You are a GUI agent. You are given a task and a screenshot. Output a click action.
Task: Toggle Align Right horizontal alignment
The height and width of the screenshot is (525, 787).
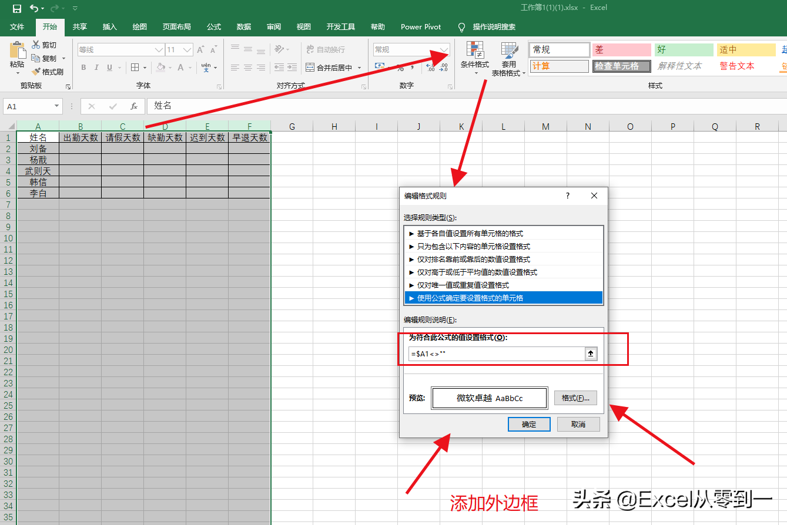pos(261,68)
